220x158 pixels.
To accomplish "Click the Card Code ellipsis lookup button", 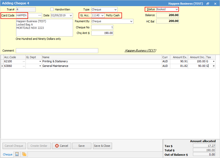I will (40, 16).
